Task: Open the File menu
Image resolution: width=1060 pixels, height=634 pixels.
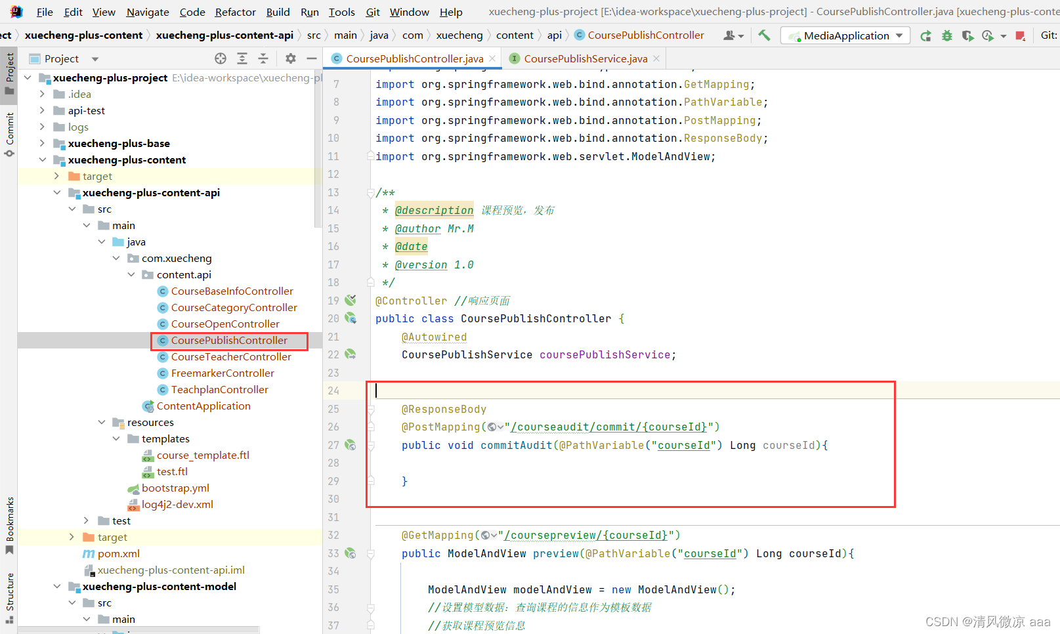Action: tap(45, 12)
